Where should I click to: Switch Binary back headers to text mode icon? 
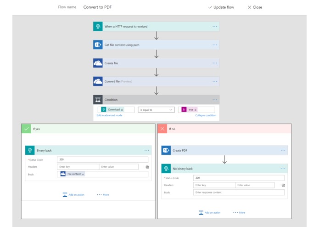147,167
